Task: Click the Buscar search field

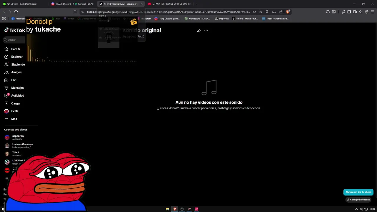Action: pyautogui.click(x=14, y=40)
